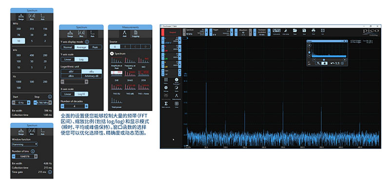The height and width of the screenshot is (185, 390).
Task: Select the 5 MHz range option
Action: click(x=32, y=41)
